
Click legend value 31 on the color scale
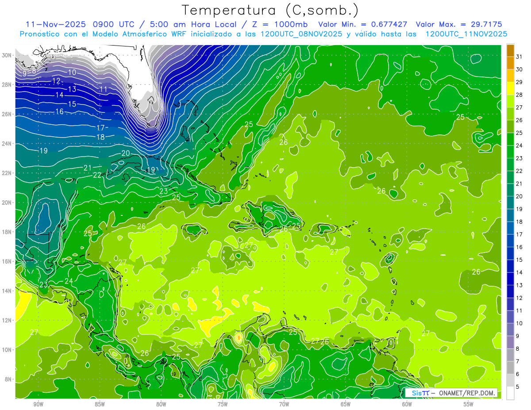[x=519, y=57]
